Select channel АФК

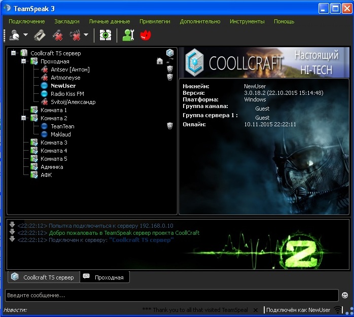click(x=46, y=175)
